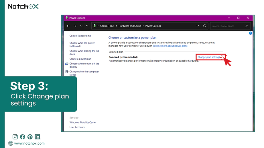
Task: Maximize the Power Options window
Action: pos(238,18)
